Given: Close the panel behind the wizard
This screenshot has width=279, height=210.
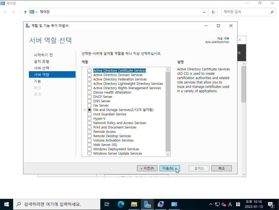Looking at the screenshot, I should [x=240, y=40].
